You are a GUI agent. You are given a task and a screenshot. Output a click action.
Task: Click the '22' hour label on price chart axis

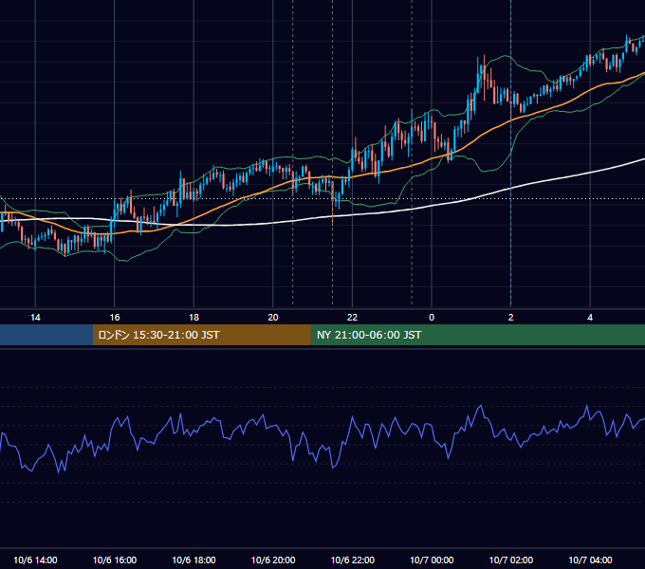352,318
